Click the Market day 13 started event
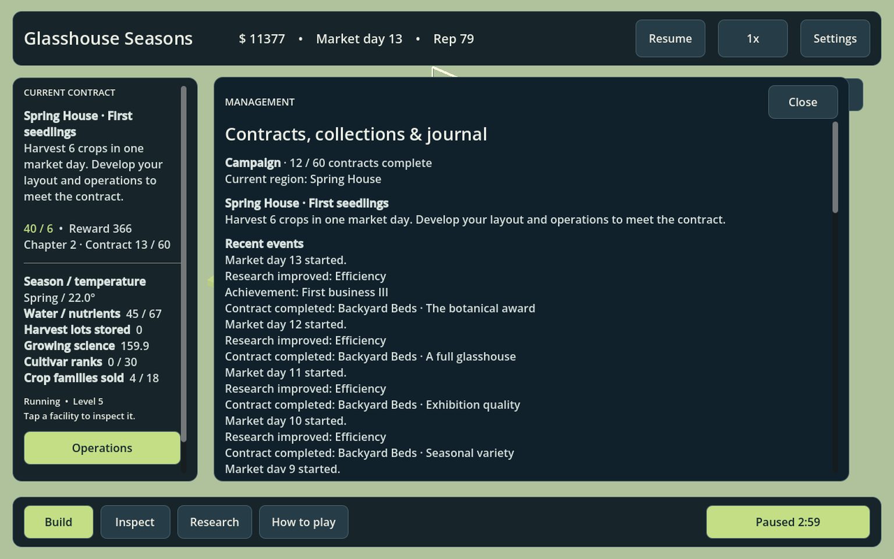Viewport: 894px width, 559px height. [286, 260]
